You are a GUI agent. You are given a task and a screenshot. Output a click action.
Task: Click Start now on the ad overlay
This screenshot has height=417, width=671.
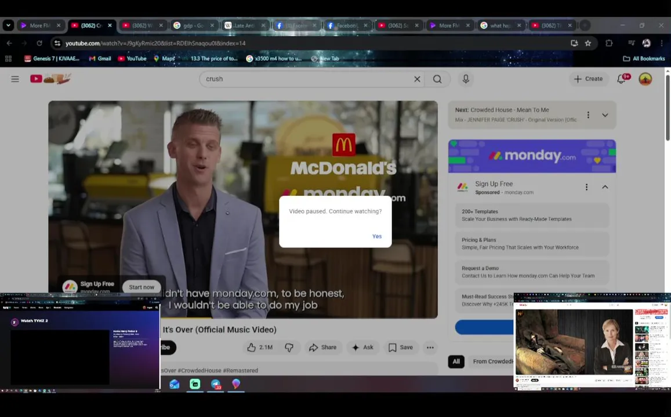[x=142, y=287]
